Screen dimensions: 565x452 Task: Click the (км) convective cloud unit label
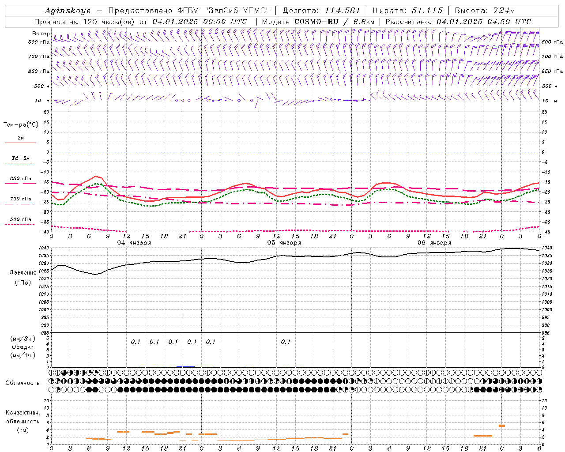coord(23,429)
